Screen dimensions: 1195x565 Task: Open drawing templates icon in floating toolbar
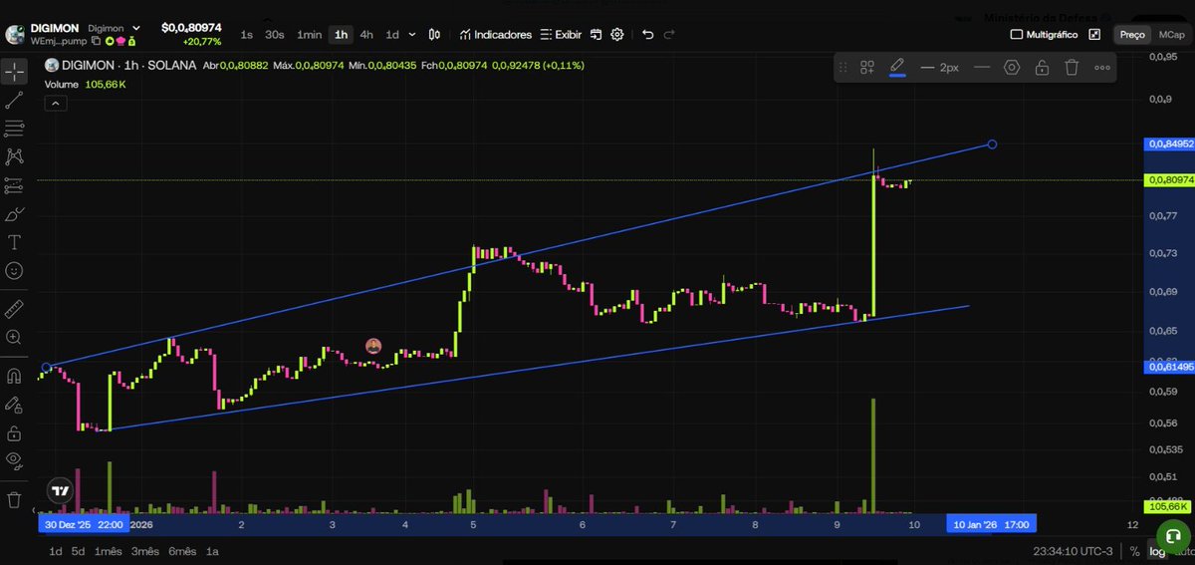[867, 68]
